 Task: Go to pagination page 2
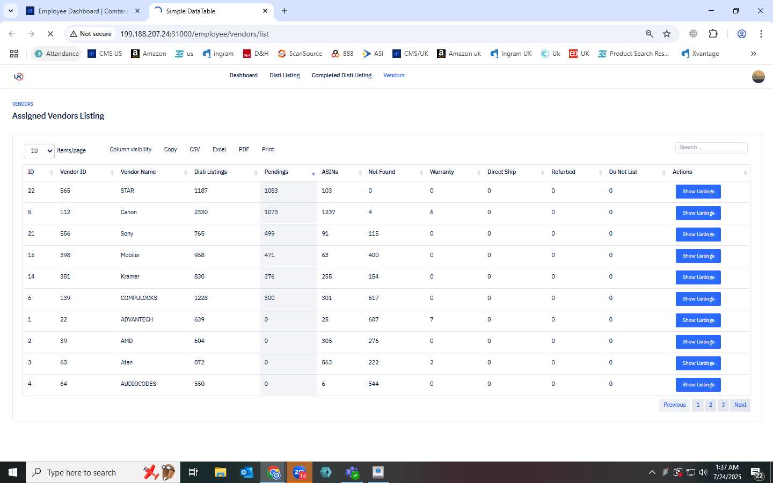click(710, 405)
